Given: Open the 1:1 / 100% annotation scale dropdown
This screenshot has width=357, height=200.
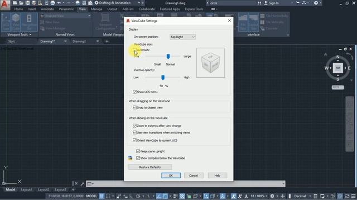Looking at the screenshot, I should pyautogui.click(x=259, y=196).
